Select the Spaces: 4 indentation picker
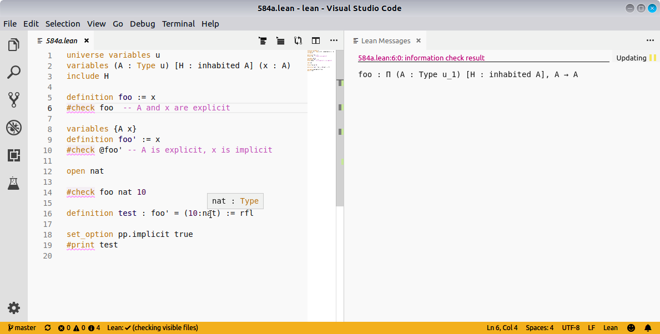660x334 pixels. [x=540, y=328]
